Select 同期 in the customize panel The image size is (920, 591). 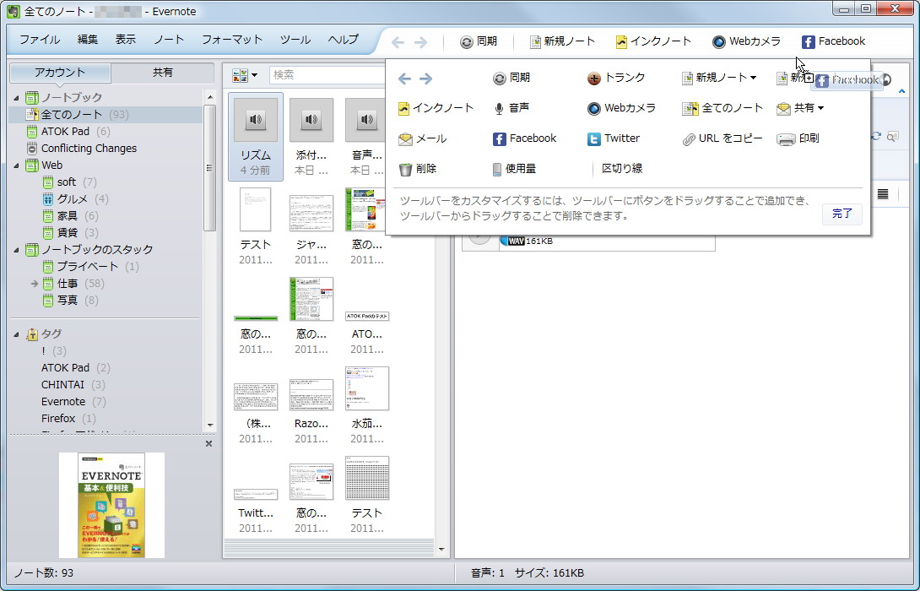(x=511, y=78)
